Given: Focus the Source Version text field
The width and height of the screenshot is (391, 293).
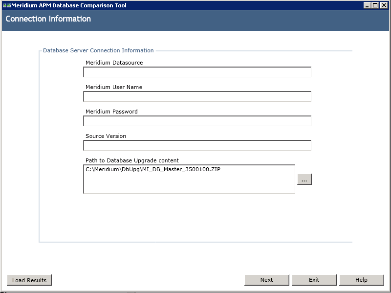Looking at the screenshot, I should pyautogui.click(x=197, y=145).
